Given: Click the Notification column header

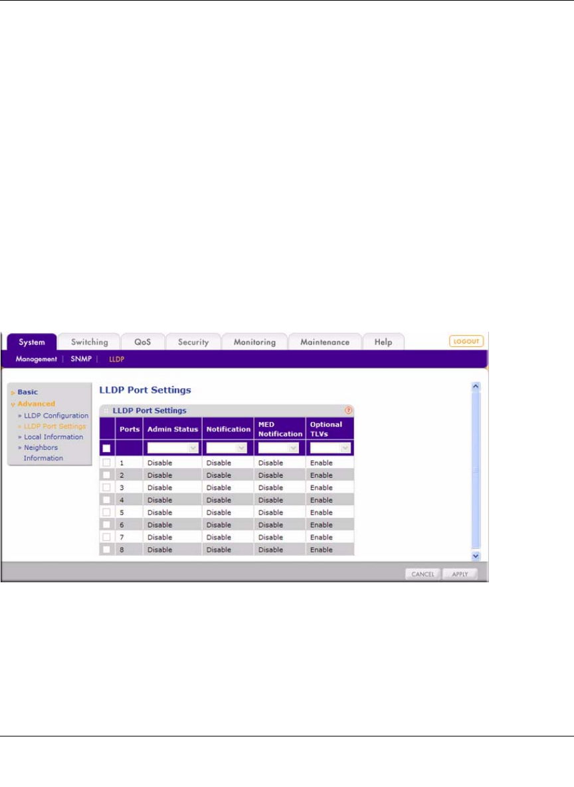Looking at the screenshot, I should (x=229, y=429).
